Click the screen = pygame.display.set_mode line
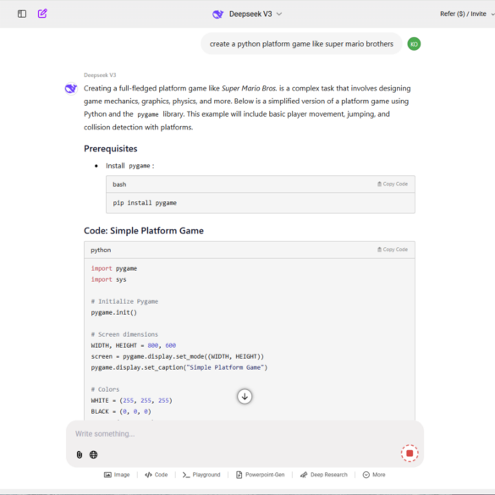The height and width of the screenshot is (495, 495). (x=178, y=357)
